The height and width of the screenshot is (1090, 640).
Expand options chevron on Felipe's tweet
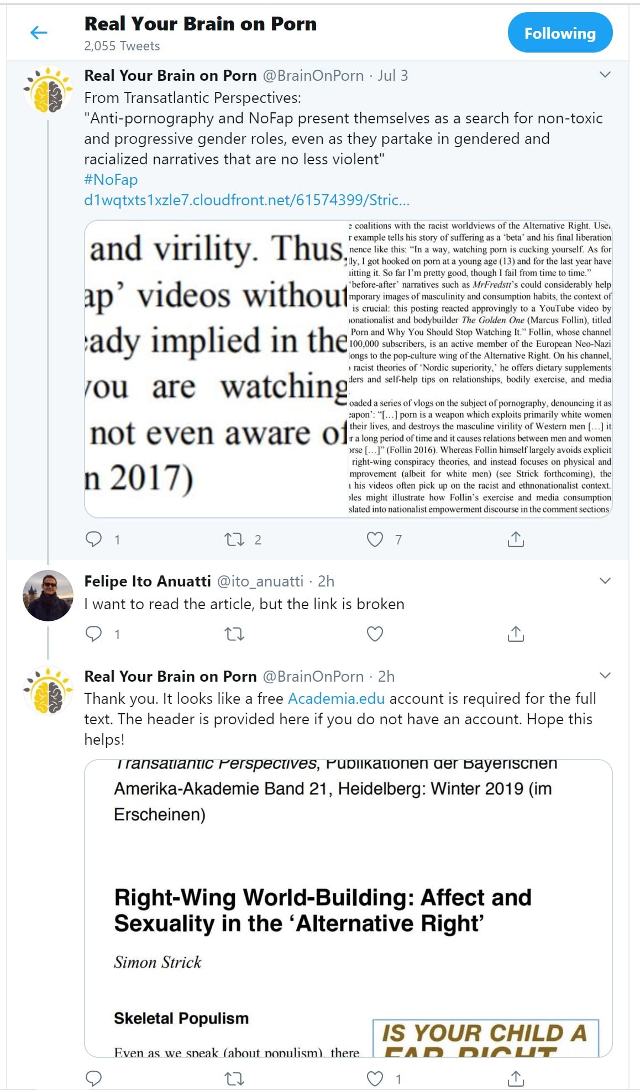pyautogui.click(x=605, y=580)
